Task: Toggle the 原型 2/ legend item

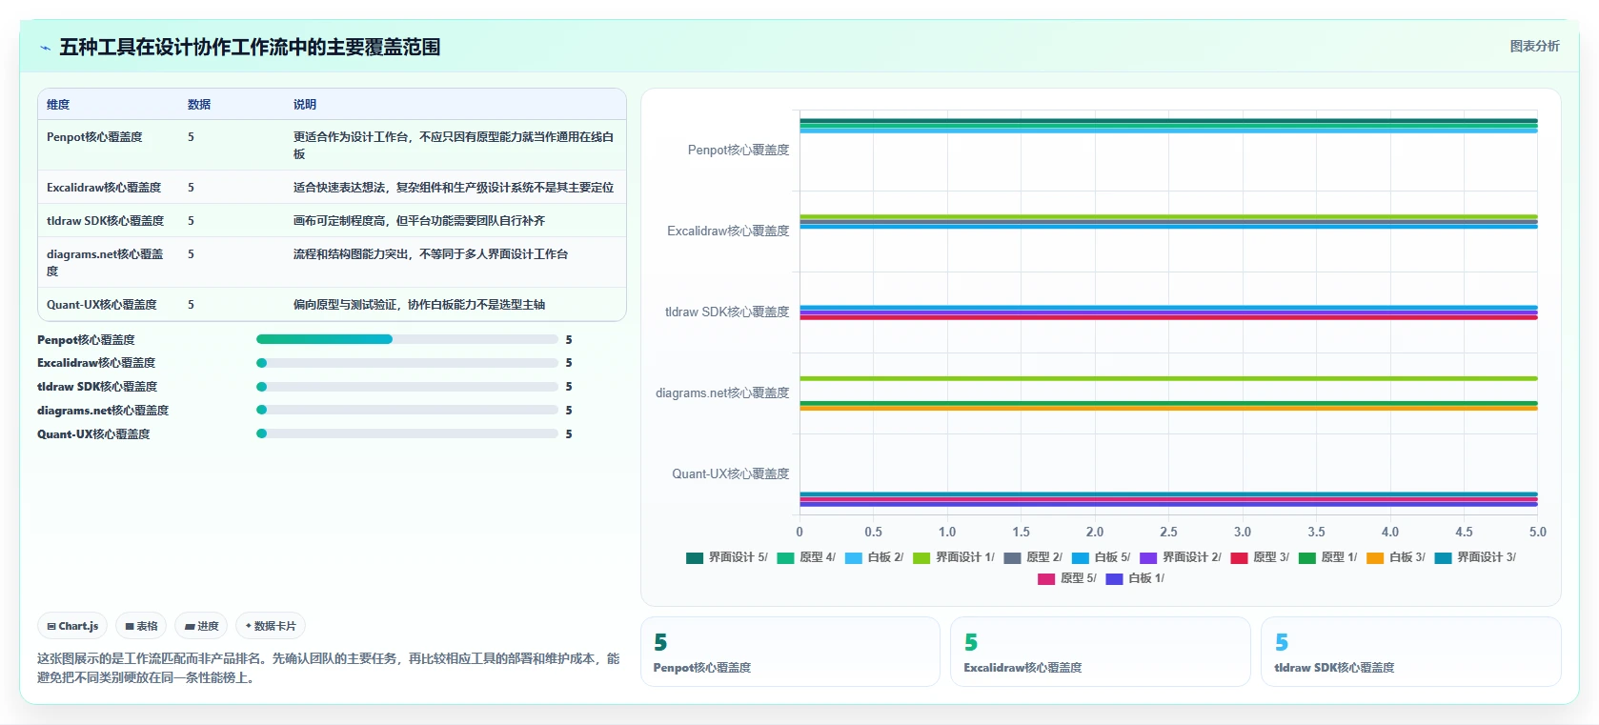Action: click(x=1033, y=557)
